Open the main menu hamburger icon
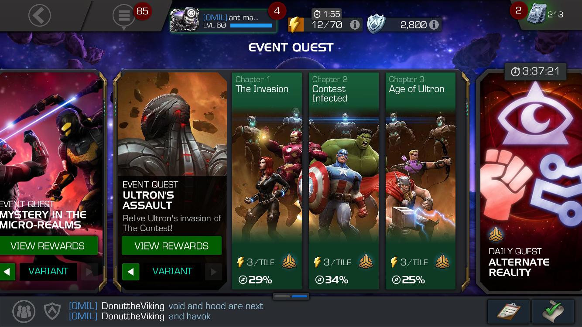Viewport: 582px width, 327px height. 124,17
